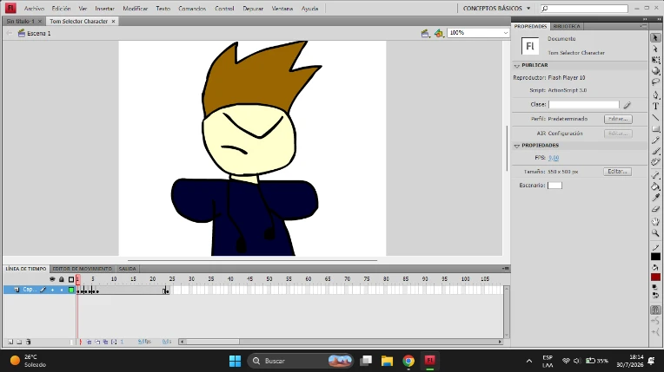Click the Black and White colors icon
The image size is (664, 372).
654,287
